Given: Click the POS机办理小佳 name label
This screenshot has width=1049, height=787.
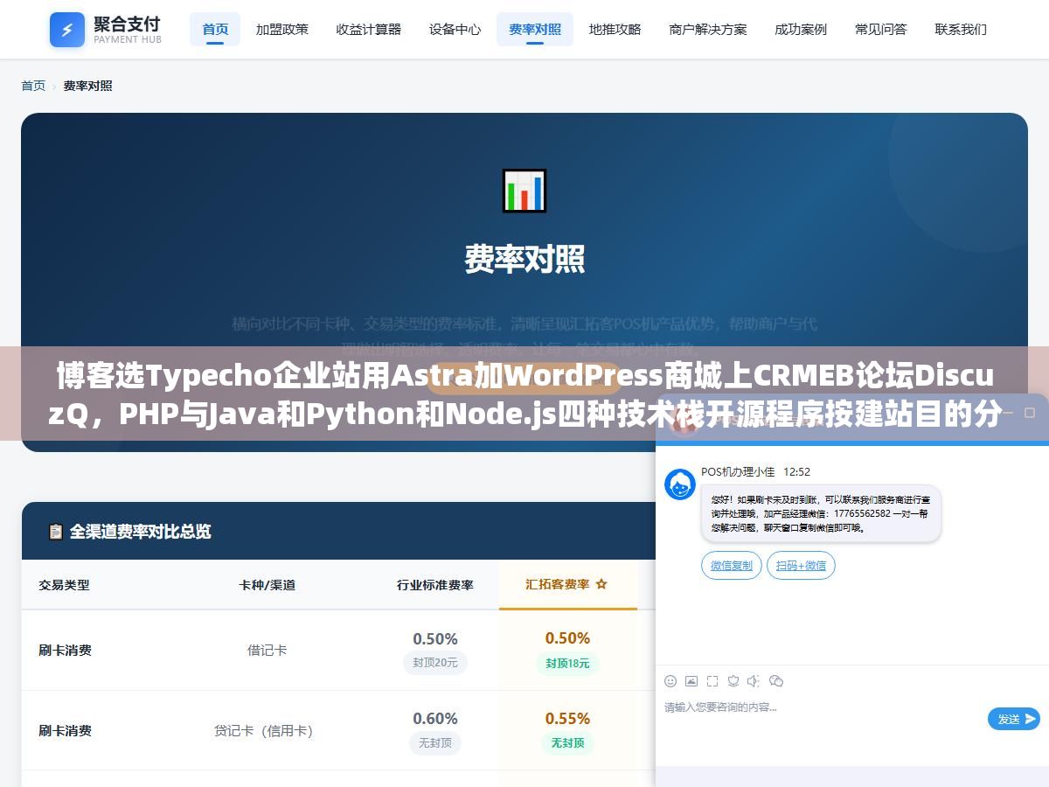Looking at the screenshot, I should (738, 471).
